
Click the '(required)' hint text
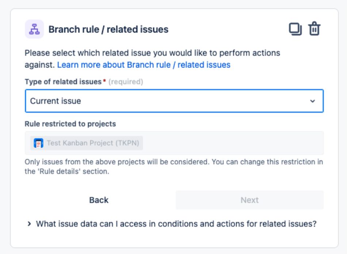tap(126, 82)
